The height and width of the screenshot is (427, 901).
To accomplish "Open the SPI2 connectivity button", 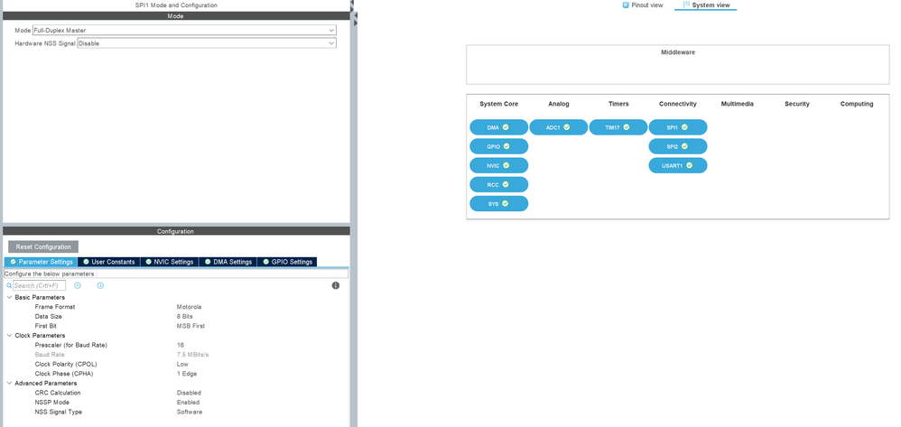I will click(x=678, y=146).
